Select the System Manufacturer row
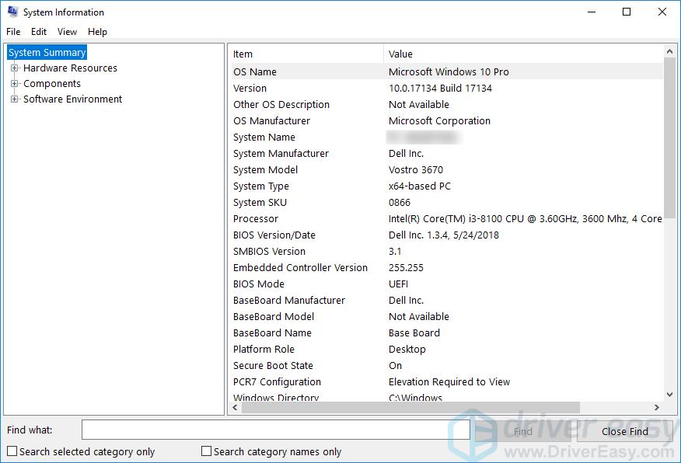 pyautogui.click(x=447, y=154)
